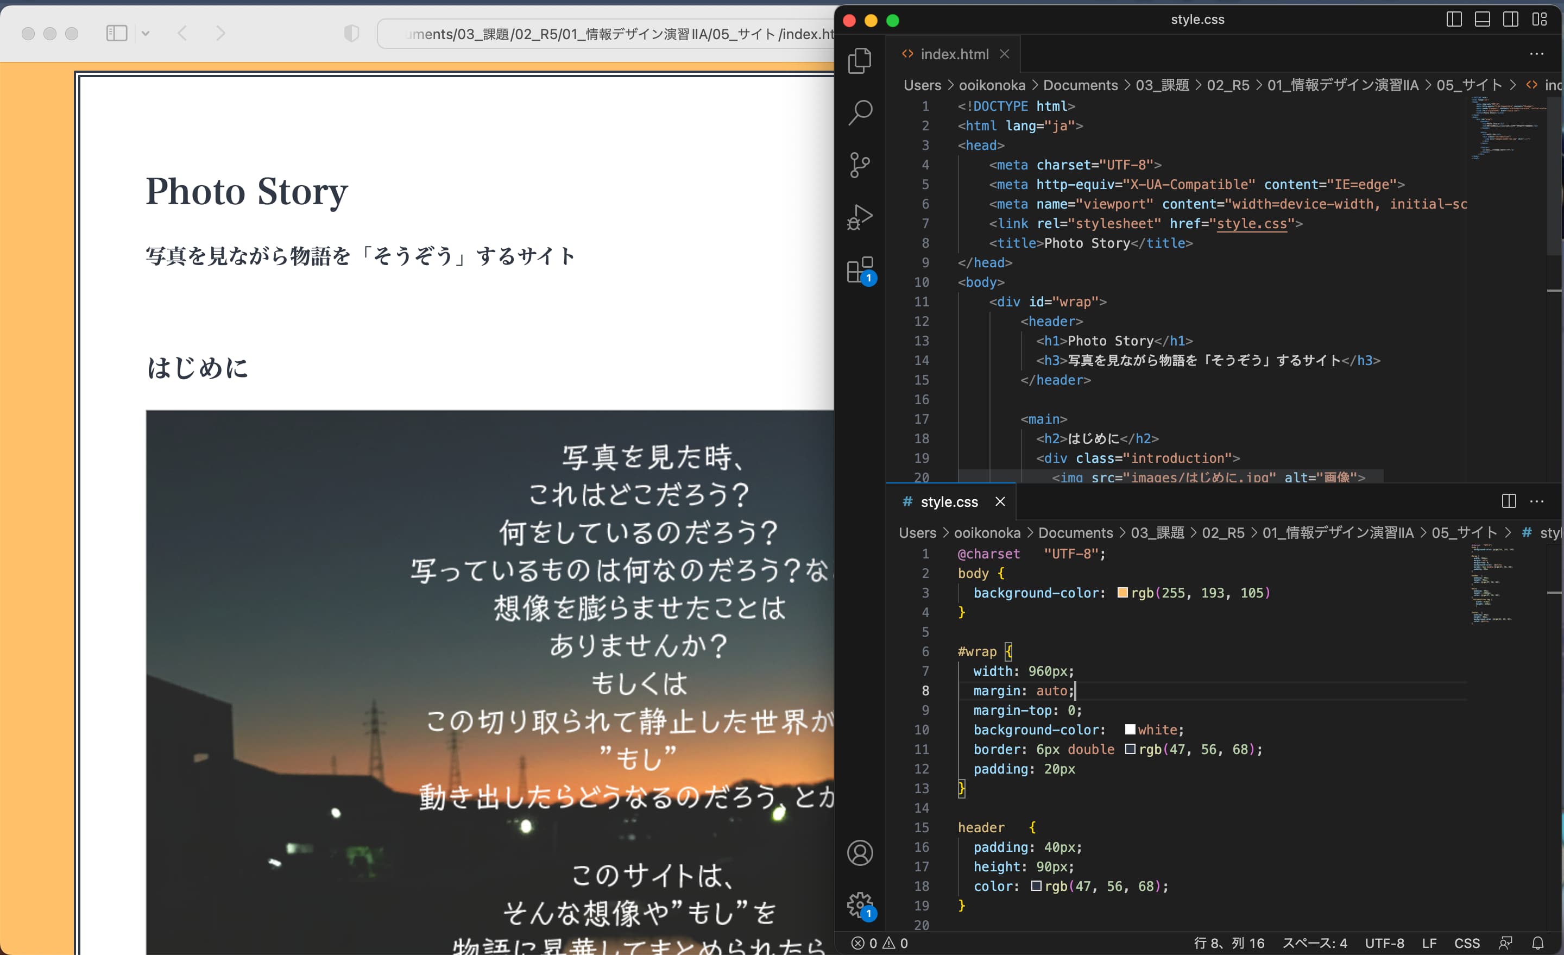Open the Search view in activity bar
Screen dimensions: 1564x955
click(x=860, y=112)
